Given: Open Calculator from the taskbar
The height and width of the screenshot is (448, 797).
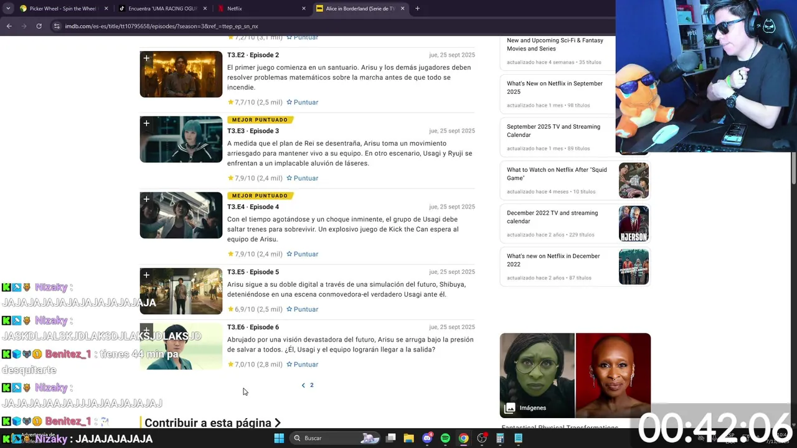Looking at the screenshot, I should pyautogui.click(x=500, y=438).
